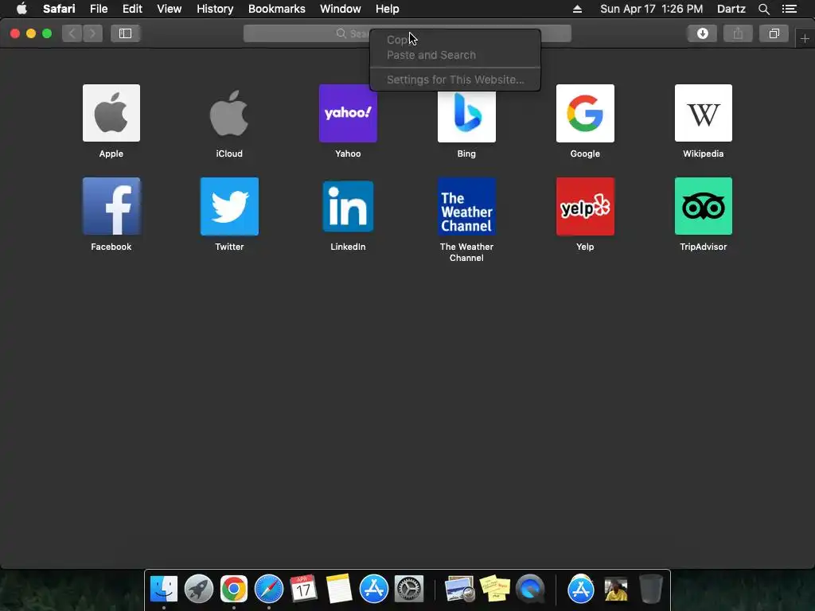Screen dimensions: 815x611
Task: Open the Help menu
Action: [388, 9]
